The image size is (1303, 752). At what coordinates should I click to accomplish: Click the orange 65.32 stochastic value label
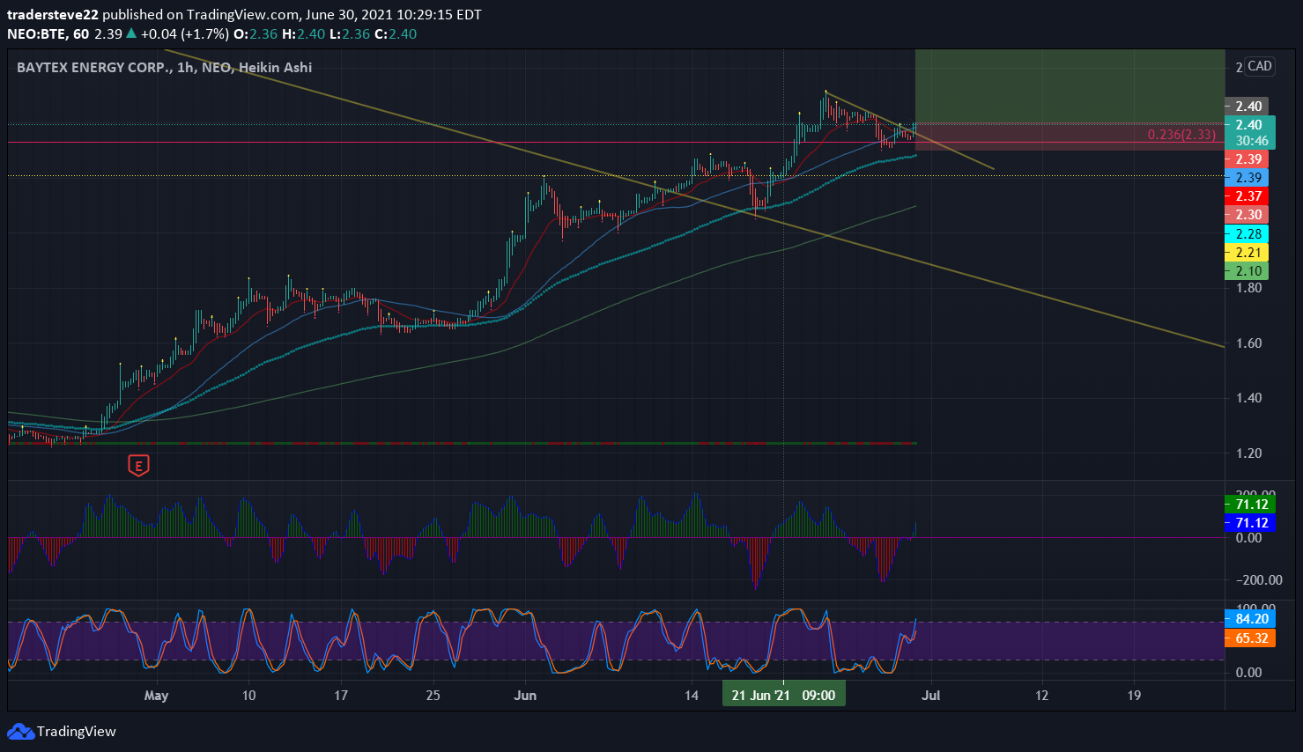pyautogui.click(x=1249, y=638)
